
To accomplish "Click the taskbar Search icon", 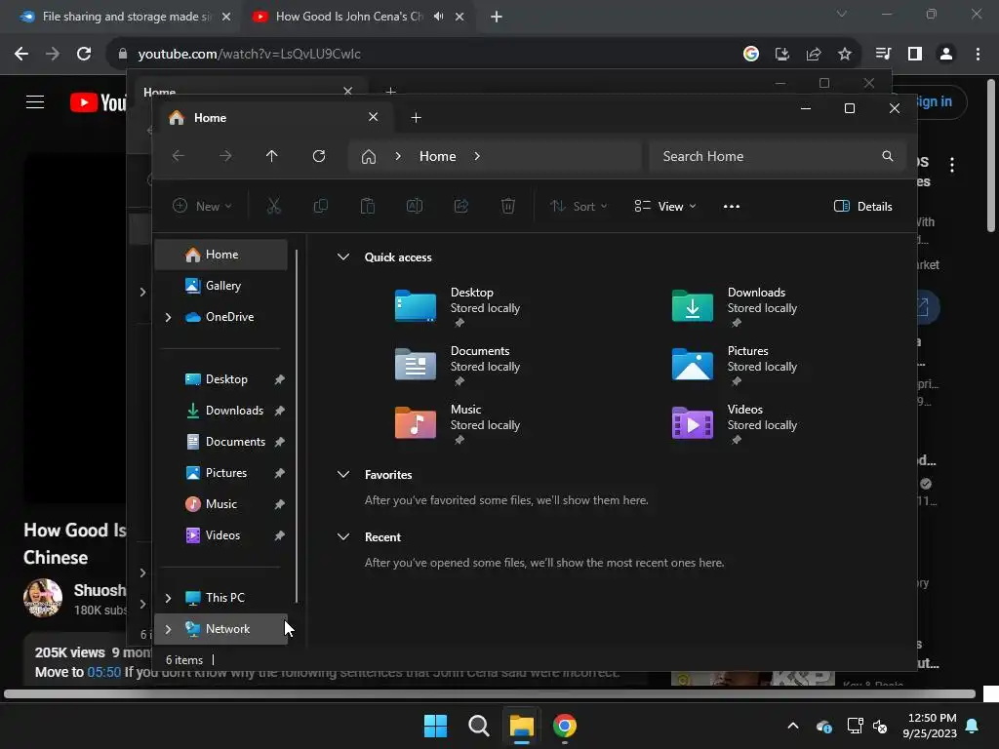I will [x=478, y=726].
